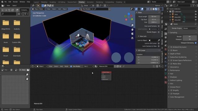Toggle Use Nodes checkbox
Image resolution: width=198 pixels, height=111 pixels.
(71, 66)
